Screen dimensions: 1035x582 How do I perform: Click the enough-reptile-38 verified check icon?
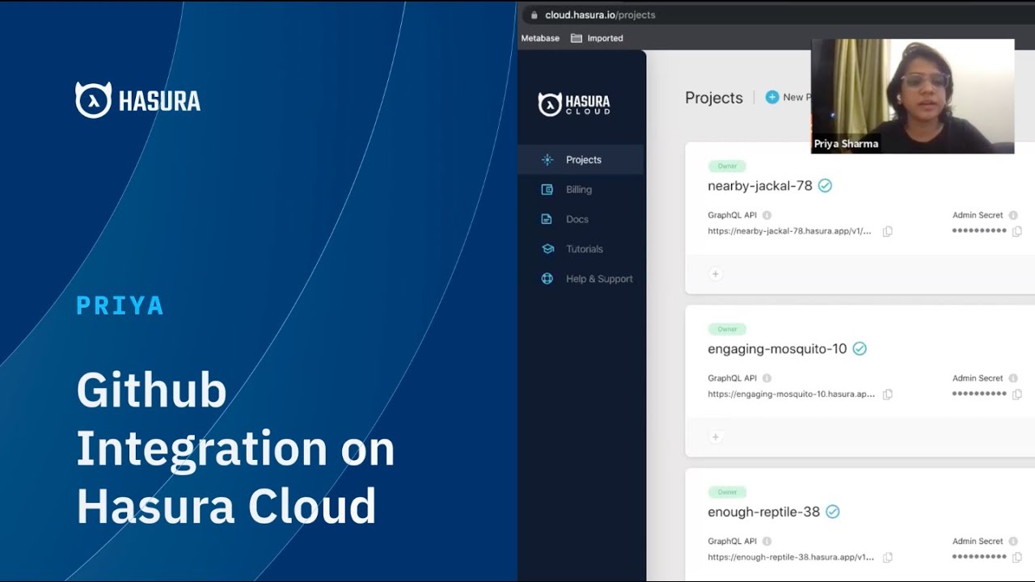[x=832, y=512]
